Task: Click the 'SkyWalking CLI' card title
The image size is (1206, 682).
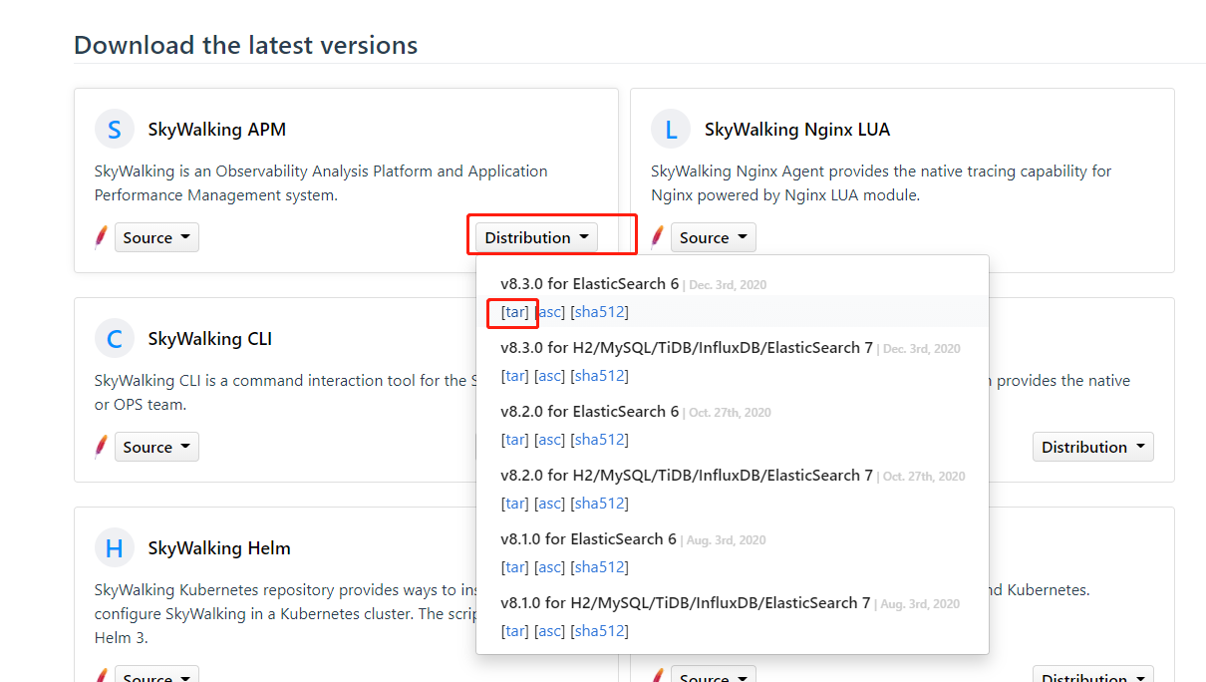Action: pyautogui.click(x=210, y=339)
